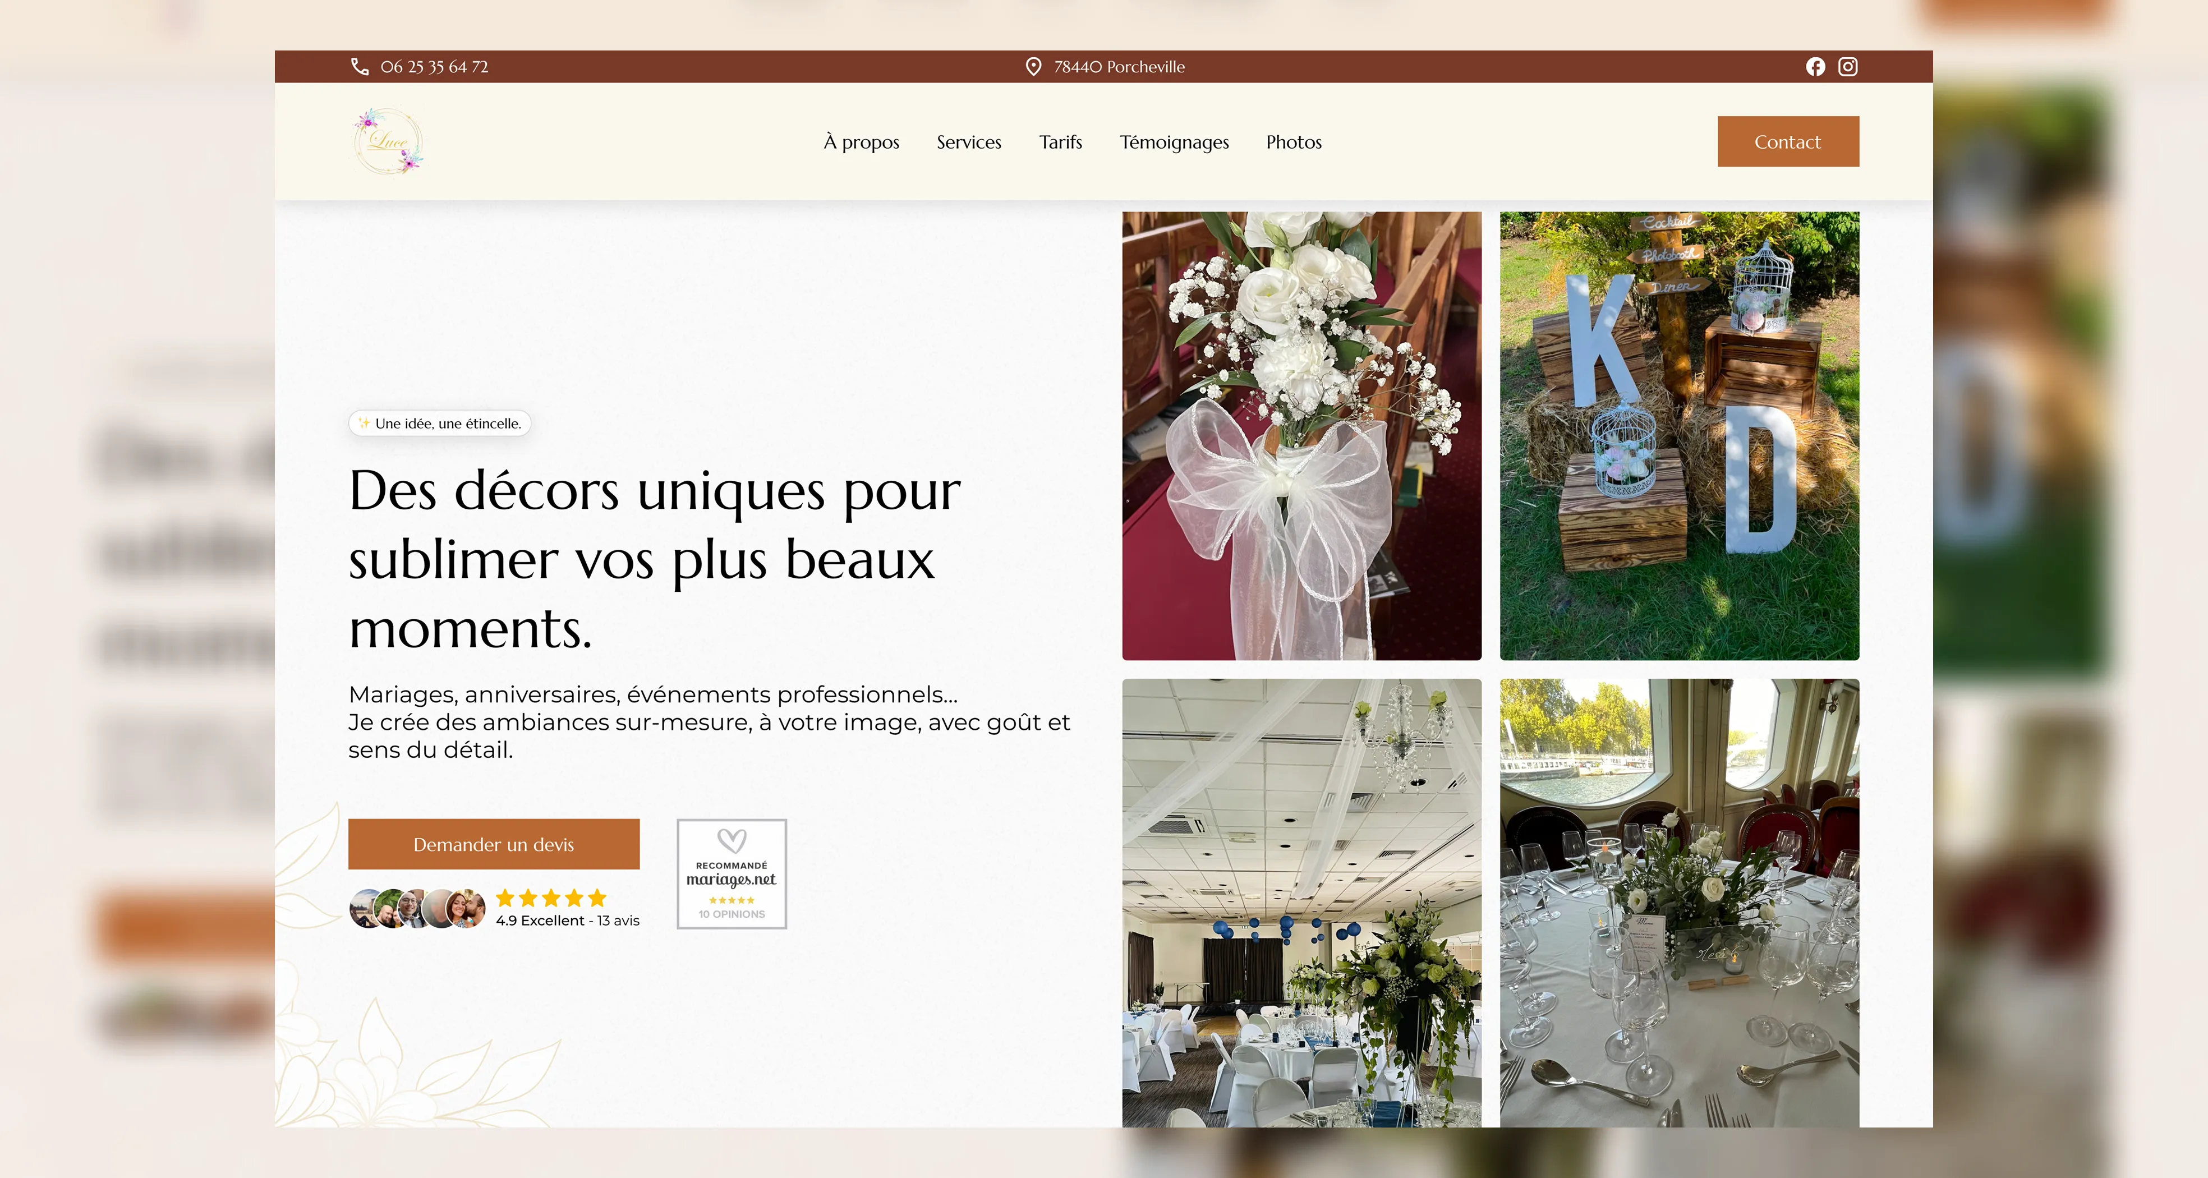
Task: Click the Mariages, anniversaires paragraph text
Action: [710, 722]
